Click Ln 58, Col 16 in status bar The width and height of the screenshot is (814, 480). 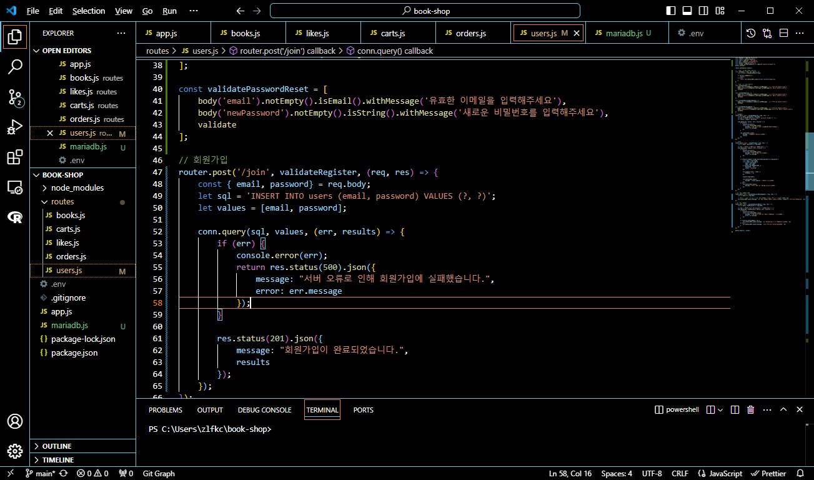[569, 474]
